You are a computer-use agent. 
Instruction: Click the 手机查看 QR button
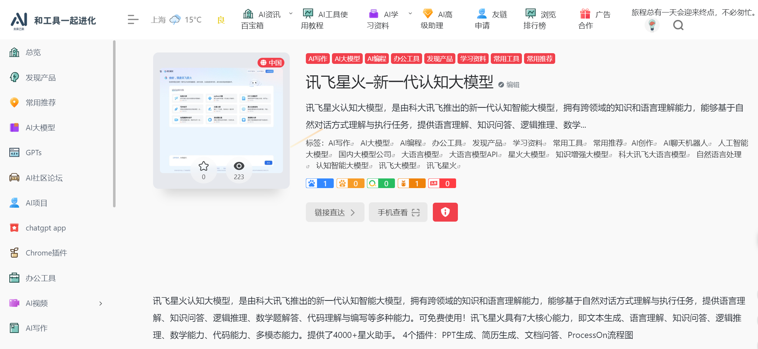pyautogui.click(x=398, y=212)
